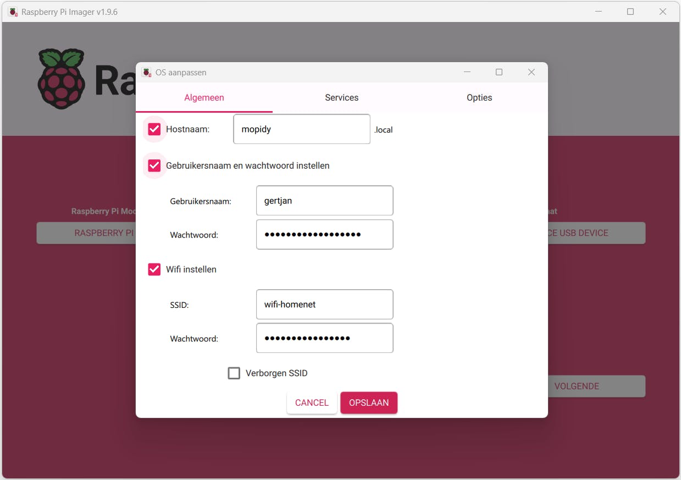Image resolution: width=681 pixels, height=480 pixels.
Task: Click the Verborgen SSID label
Action: tap(276, 373)
